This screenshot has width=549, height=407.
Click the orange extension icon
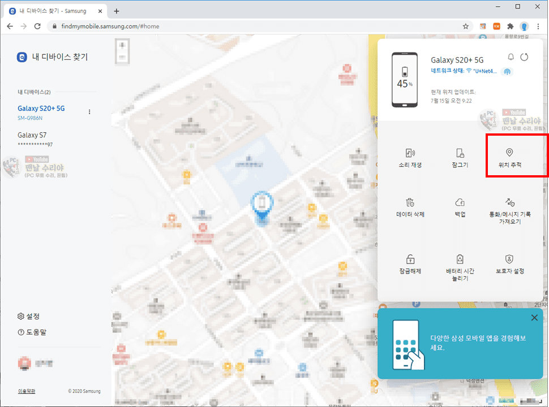click(x=496, y=26)
